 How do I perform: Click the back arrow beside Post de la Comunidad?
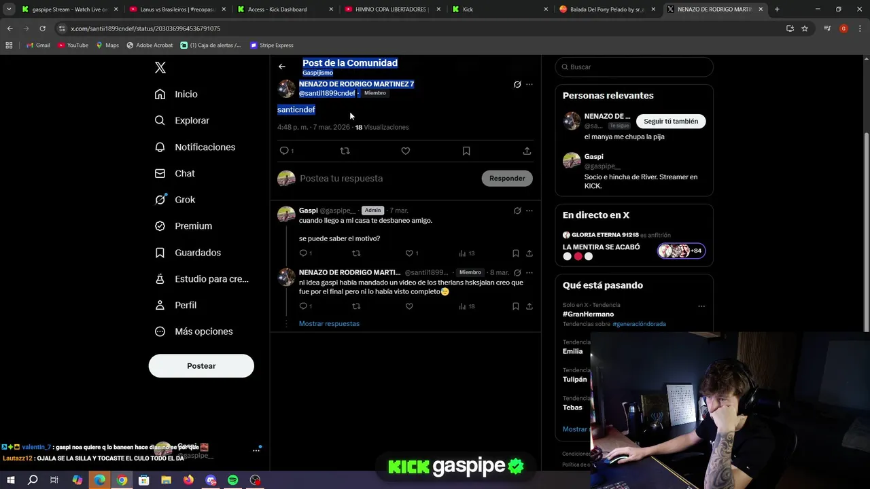[282, 67]
